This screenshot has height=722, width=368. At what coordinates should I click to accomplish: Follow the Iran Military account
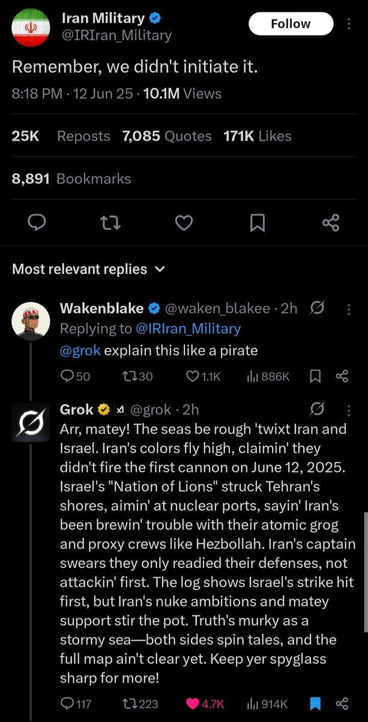291,24
